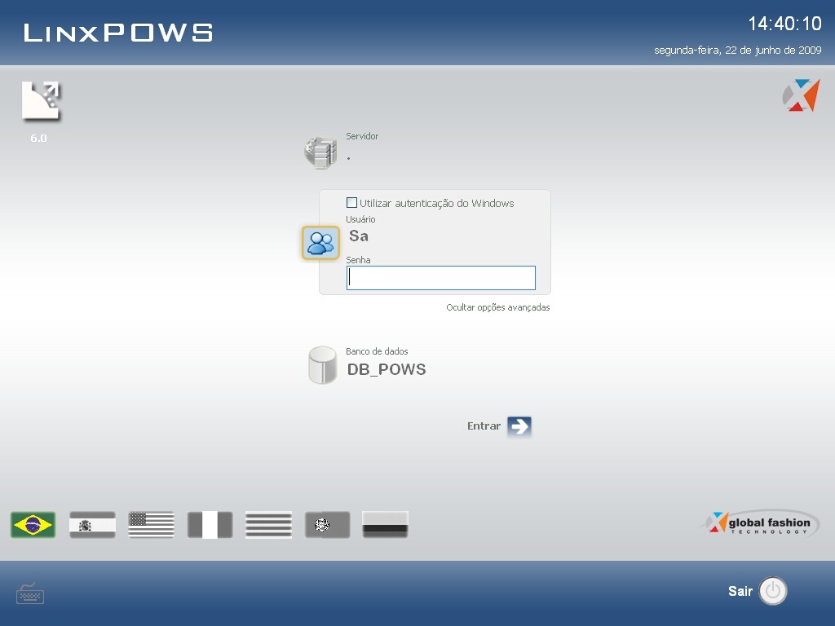The width and height of the screenshot is (835, 626).
Task: Click the clock showing 14:40:10
Action: (x=784, y=24)
